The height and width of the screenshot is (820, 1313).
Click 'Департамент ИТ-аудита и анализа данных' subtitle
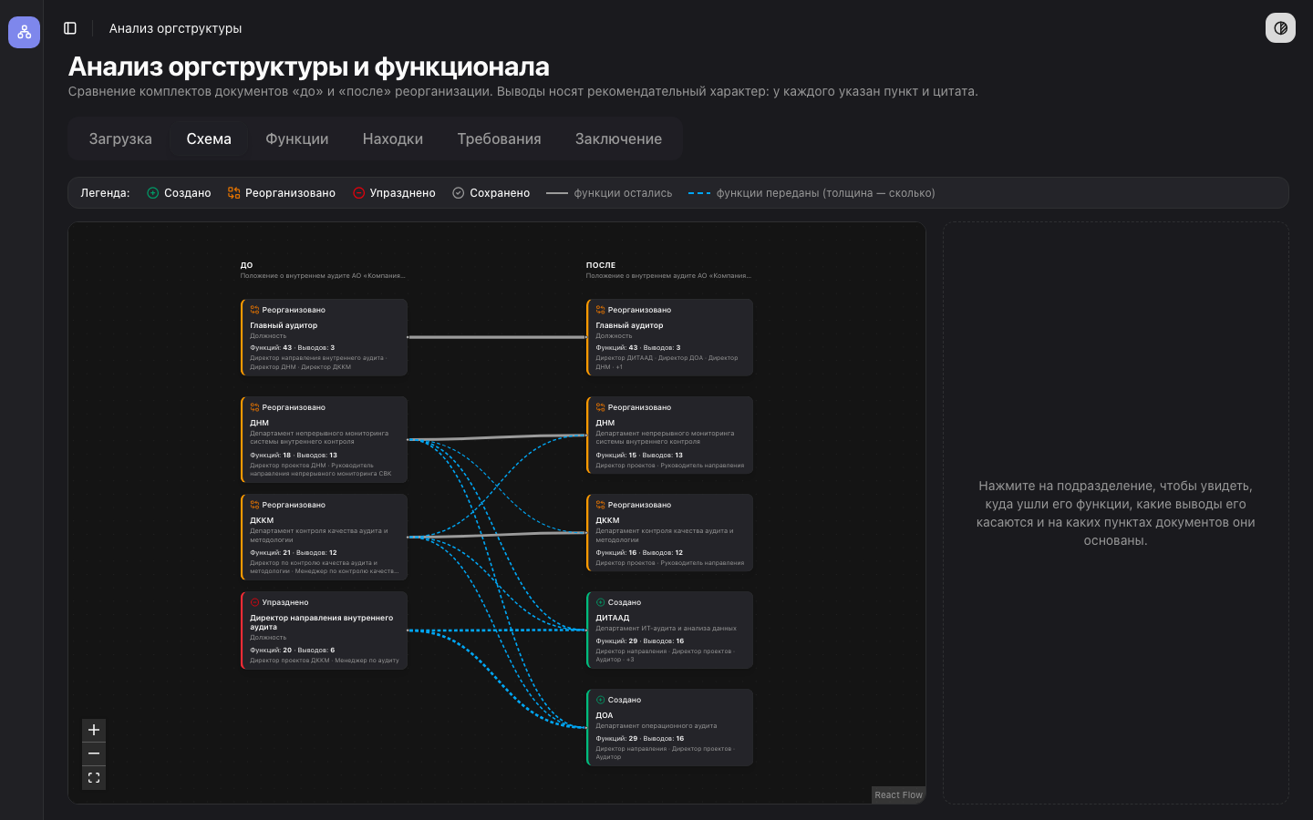pos(666,629)
